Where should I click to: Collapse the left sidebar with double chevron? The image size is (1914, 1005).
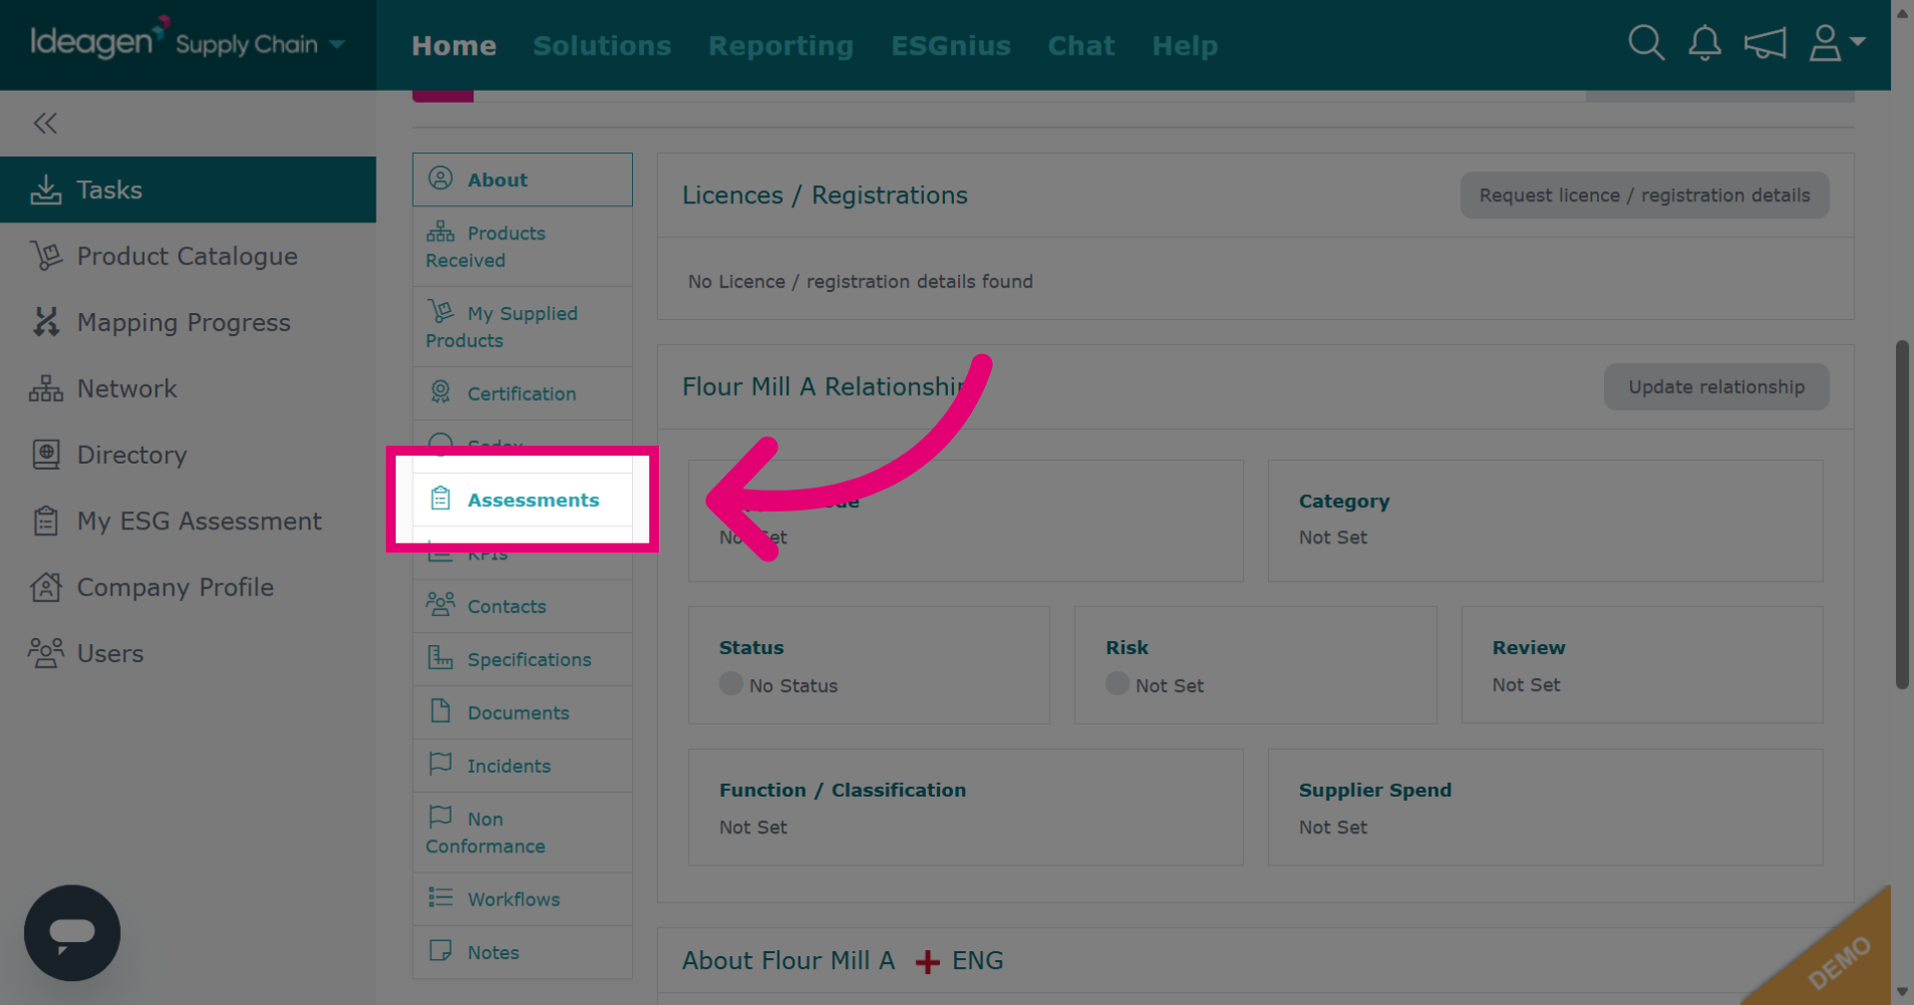coord(45,124)
